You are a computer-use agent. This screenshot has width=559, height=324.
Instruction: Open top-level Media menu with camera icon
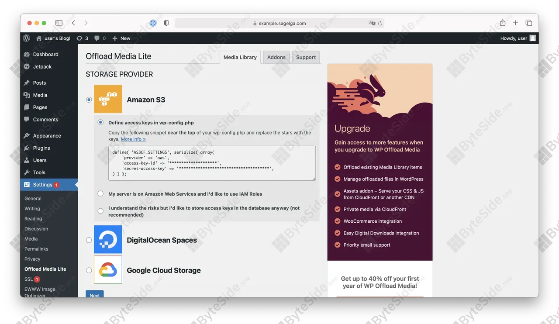[x=40, y=95]
